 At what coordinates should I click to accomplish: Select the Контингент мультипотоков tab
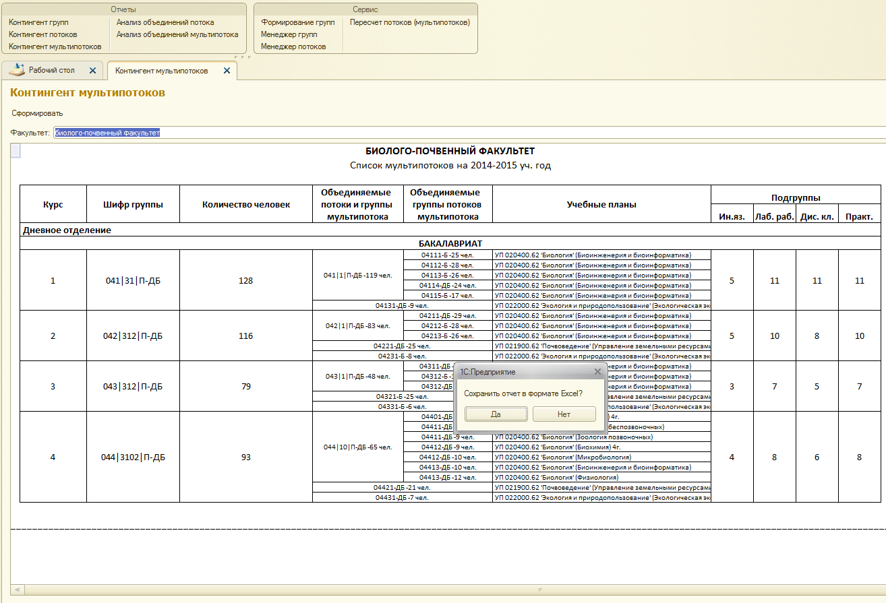pos(172,70)
